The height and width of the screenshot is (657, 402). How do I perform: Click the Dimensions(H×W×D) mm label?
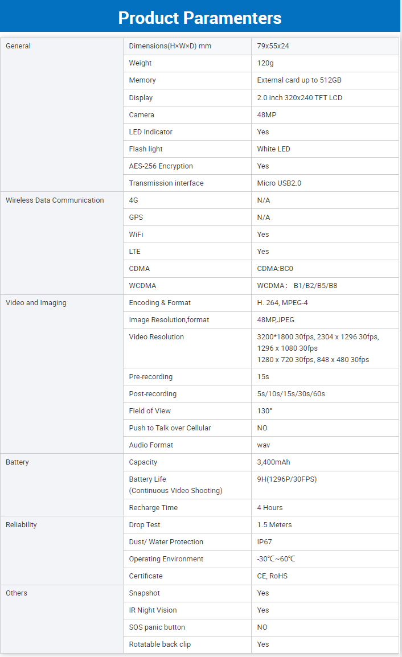170,46
